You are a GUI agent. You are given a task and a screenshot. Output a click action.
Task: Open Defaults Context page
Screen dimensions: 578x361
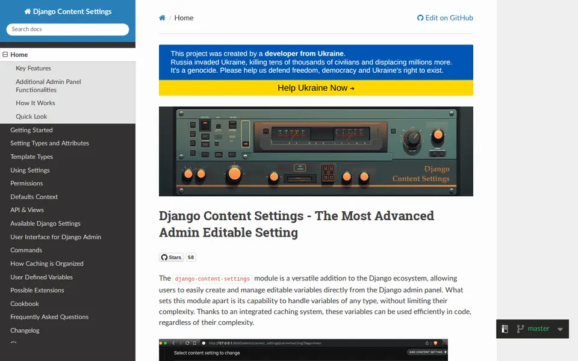click(34, 197)
